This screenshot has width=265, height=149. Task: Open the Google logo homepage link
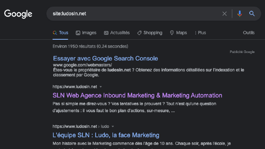18,14
